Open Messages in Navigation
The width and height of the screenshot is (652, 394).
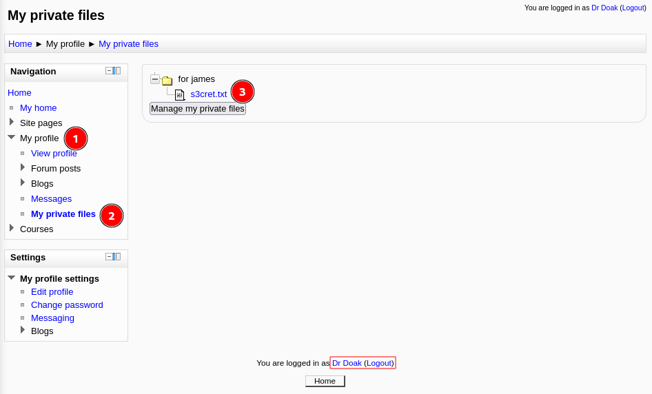52,199
